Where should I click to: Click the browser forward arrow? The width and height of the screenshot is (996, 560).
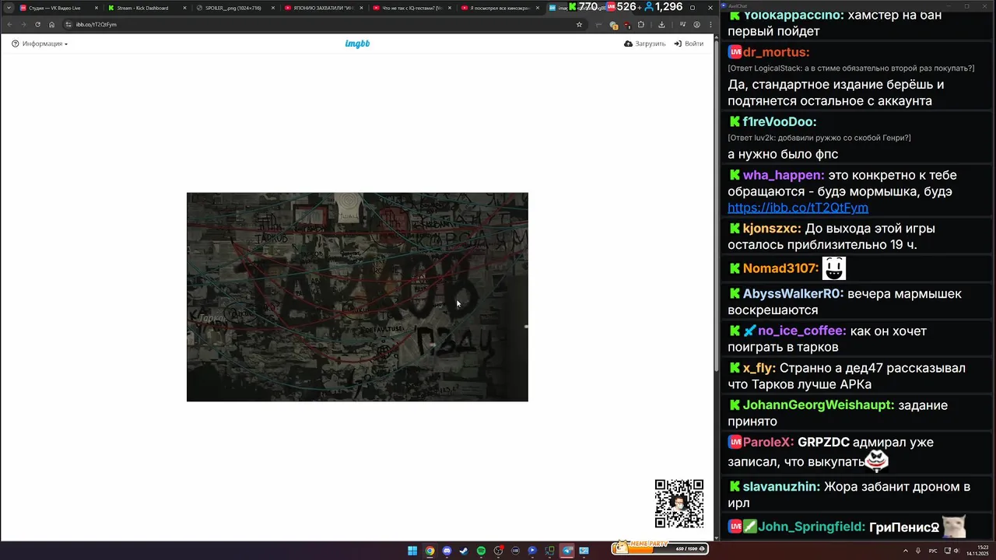[x=23, y=24]
